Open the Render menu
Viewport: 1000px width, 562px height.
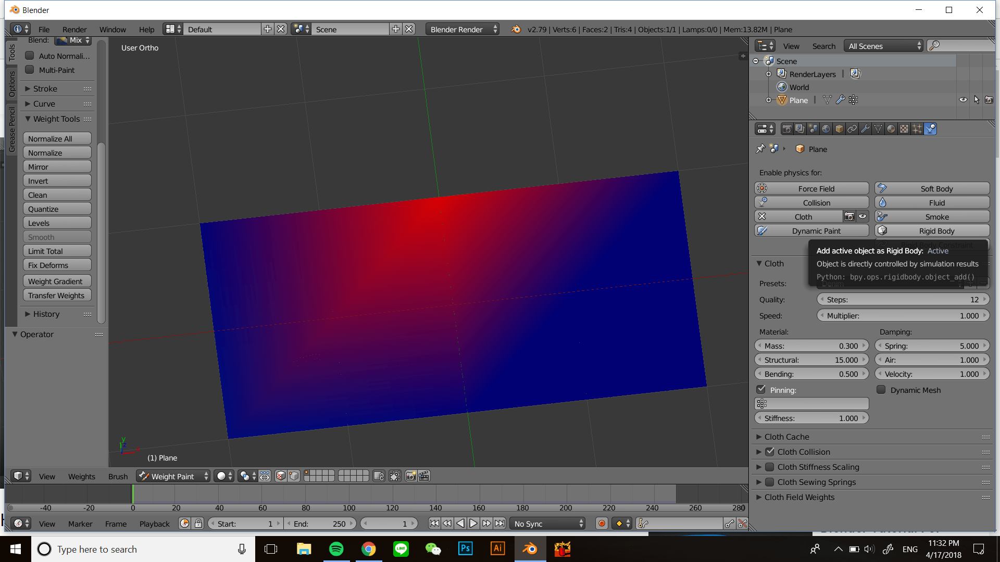point(74,29)
